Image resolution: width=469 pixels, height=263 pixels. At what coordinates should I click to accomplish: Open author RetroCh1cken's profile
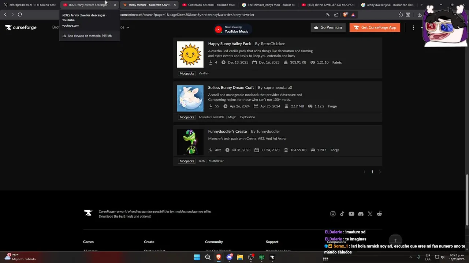click(273, 43)
